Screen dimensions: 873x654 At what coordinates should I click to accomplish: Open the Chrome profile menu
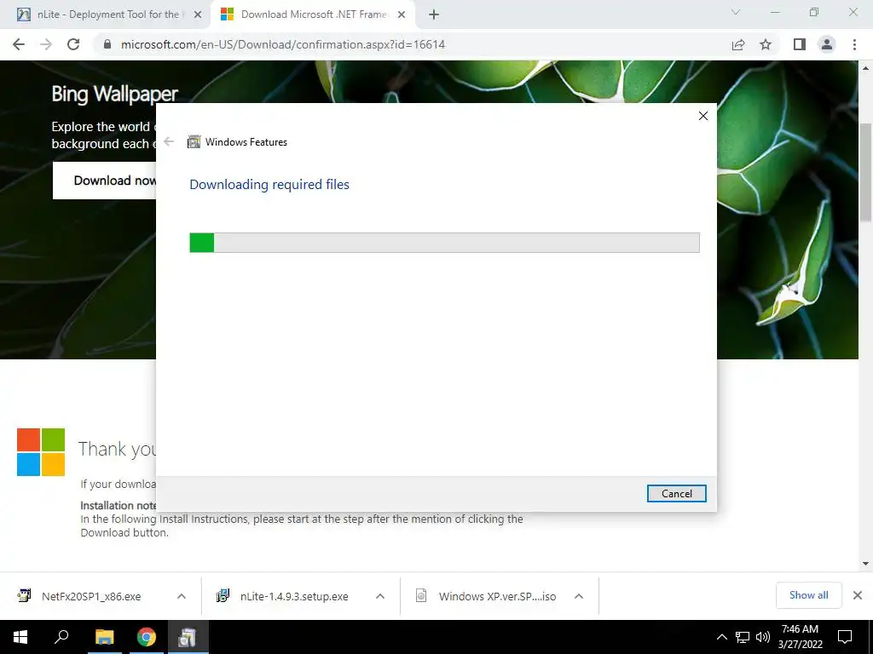pos(827,44)
